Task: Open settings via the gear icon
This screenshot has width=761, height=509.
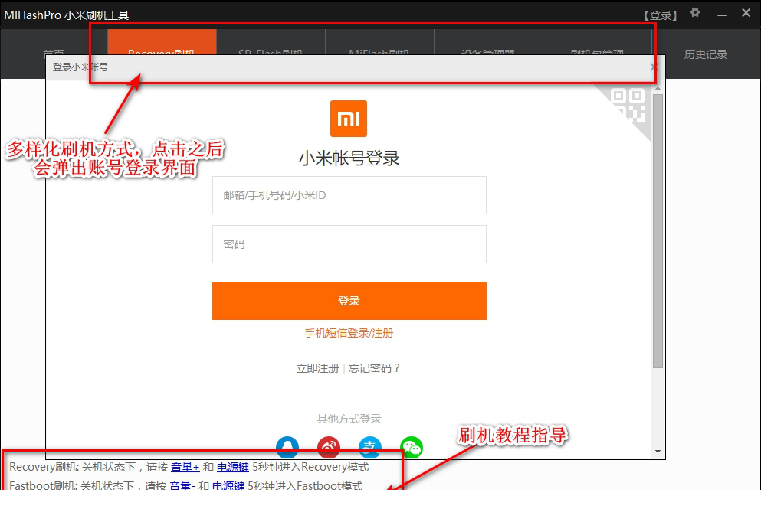Action: [x=695, y=12]
